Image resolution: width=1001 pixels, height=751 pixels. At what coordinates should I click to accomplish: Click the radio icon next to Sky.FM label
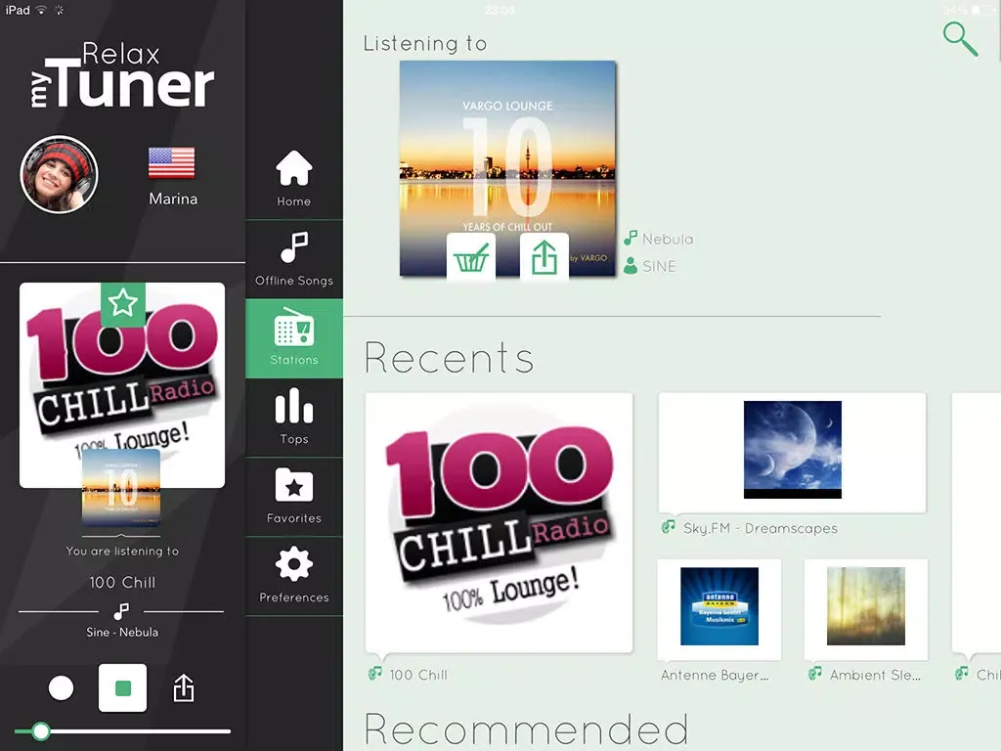click(x=669, y=527)
